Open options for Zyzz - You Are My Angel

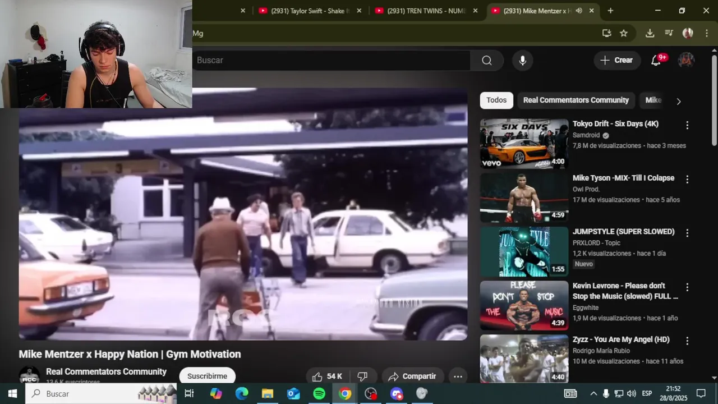687,341
